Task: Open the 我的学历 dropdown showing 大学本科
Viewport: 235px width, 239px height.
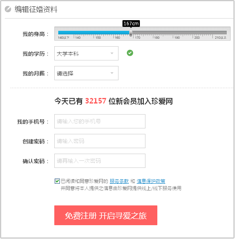Action: [x=86, y=53]
